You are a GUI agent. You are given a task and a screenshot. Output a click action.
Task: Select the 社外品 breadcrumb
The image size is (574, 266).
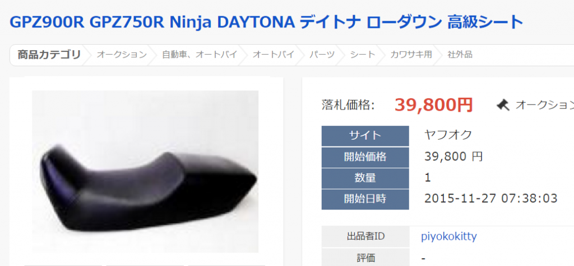point(460,55)
